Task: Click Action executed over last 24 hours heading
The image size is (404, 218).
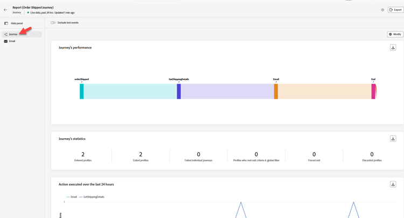Action: tap(86, 184)
